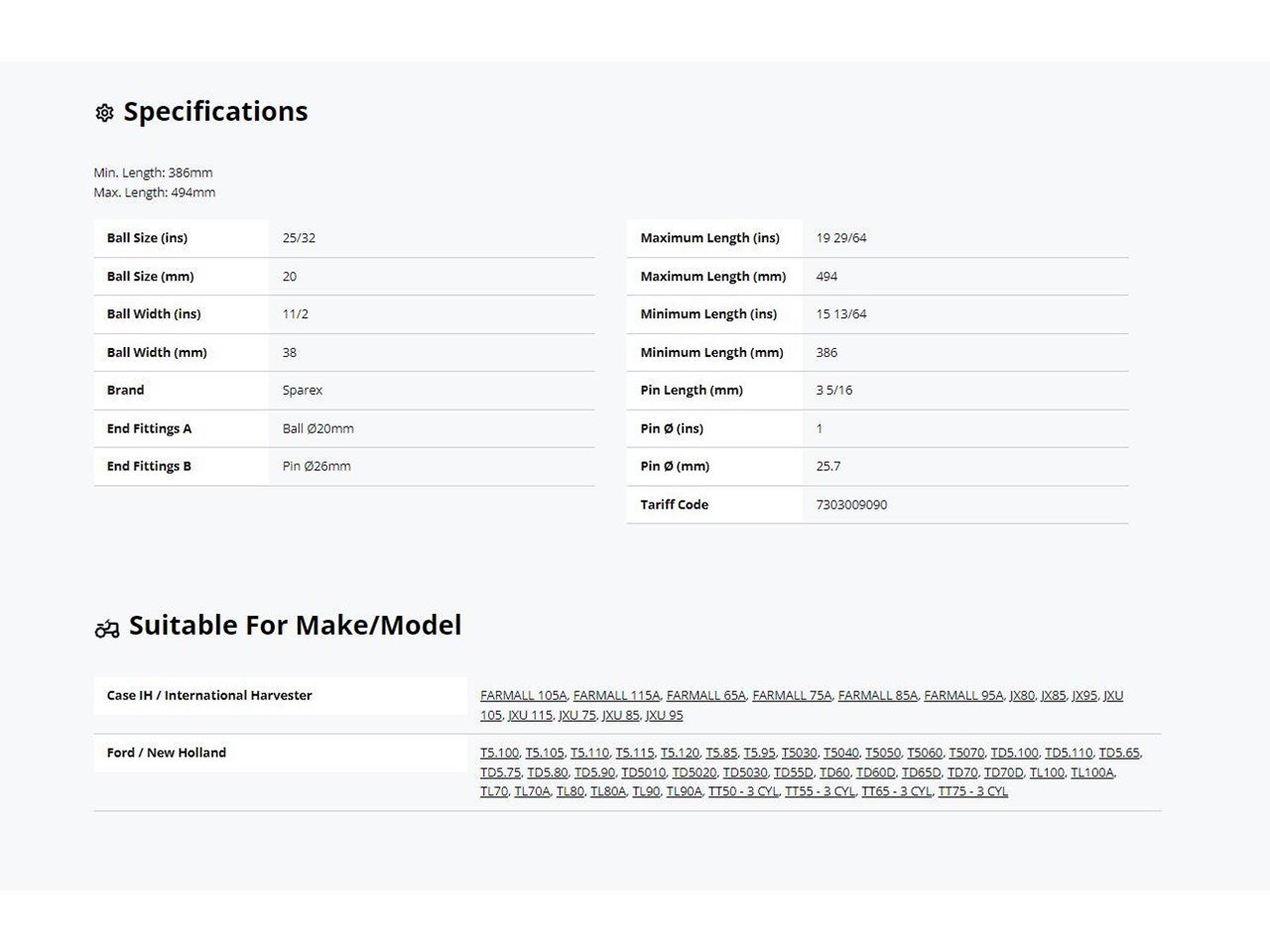Open the TD60D tractor link

[876, 773]
